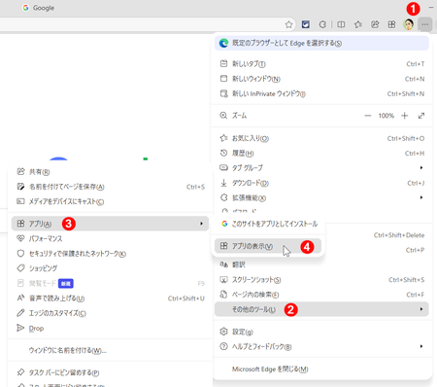Expand その他のツール submenu

click(x=321, y=309)
